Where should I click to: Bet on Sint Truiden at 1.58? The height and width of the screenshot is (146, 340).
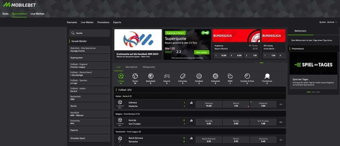[263, 122]
